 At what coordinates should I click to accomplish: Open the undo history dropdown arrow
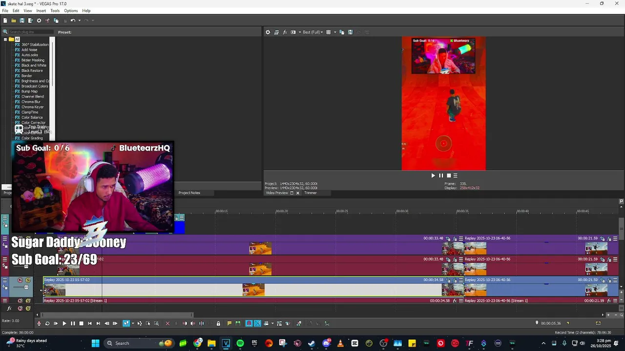point(80,20)
